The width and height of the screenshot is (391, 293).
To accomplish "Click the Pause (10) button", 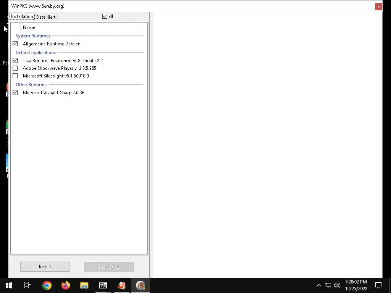I will pos(109,267).
